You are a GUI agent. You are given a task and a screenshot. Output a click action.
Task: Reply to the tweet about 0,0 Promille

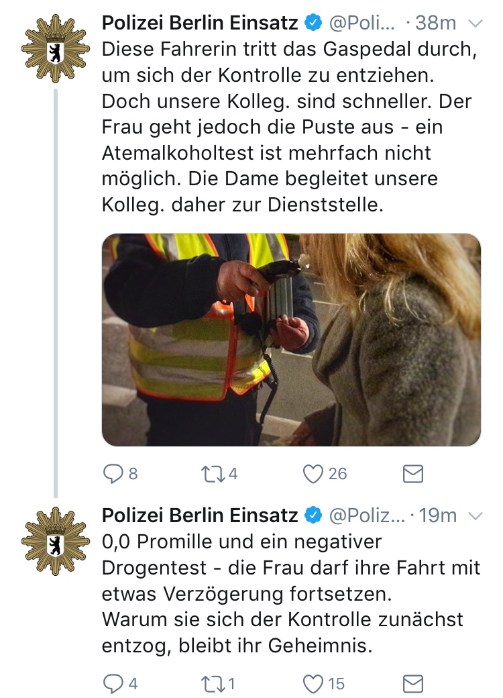[x=113, y=684]
